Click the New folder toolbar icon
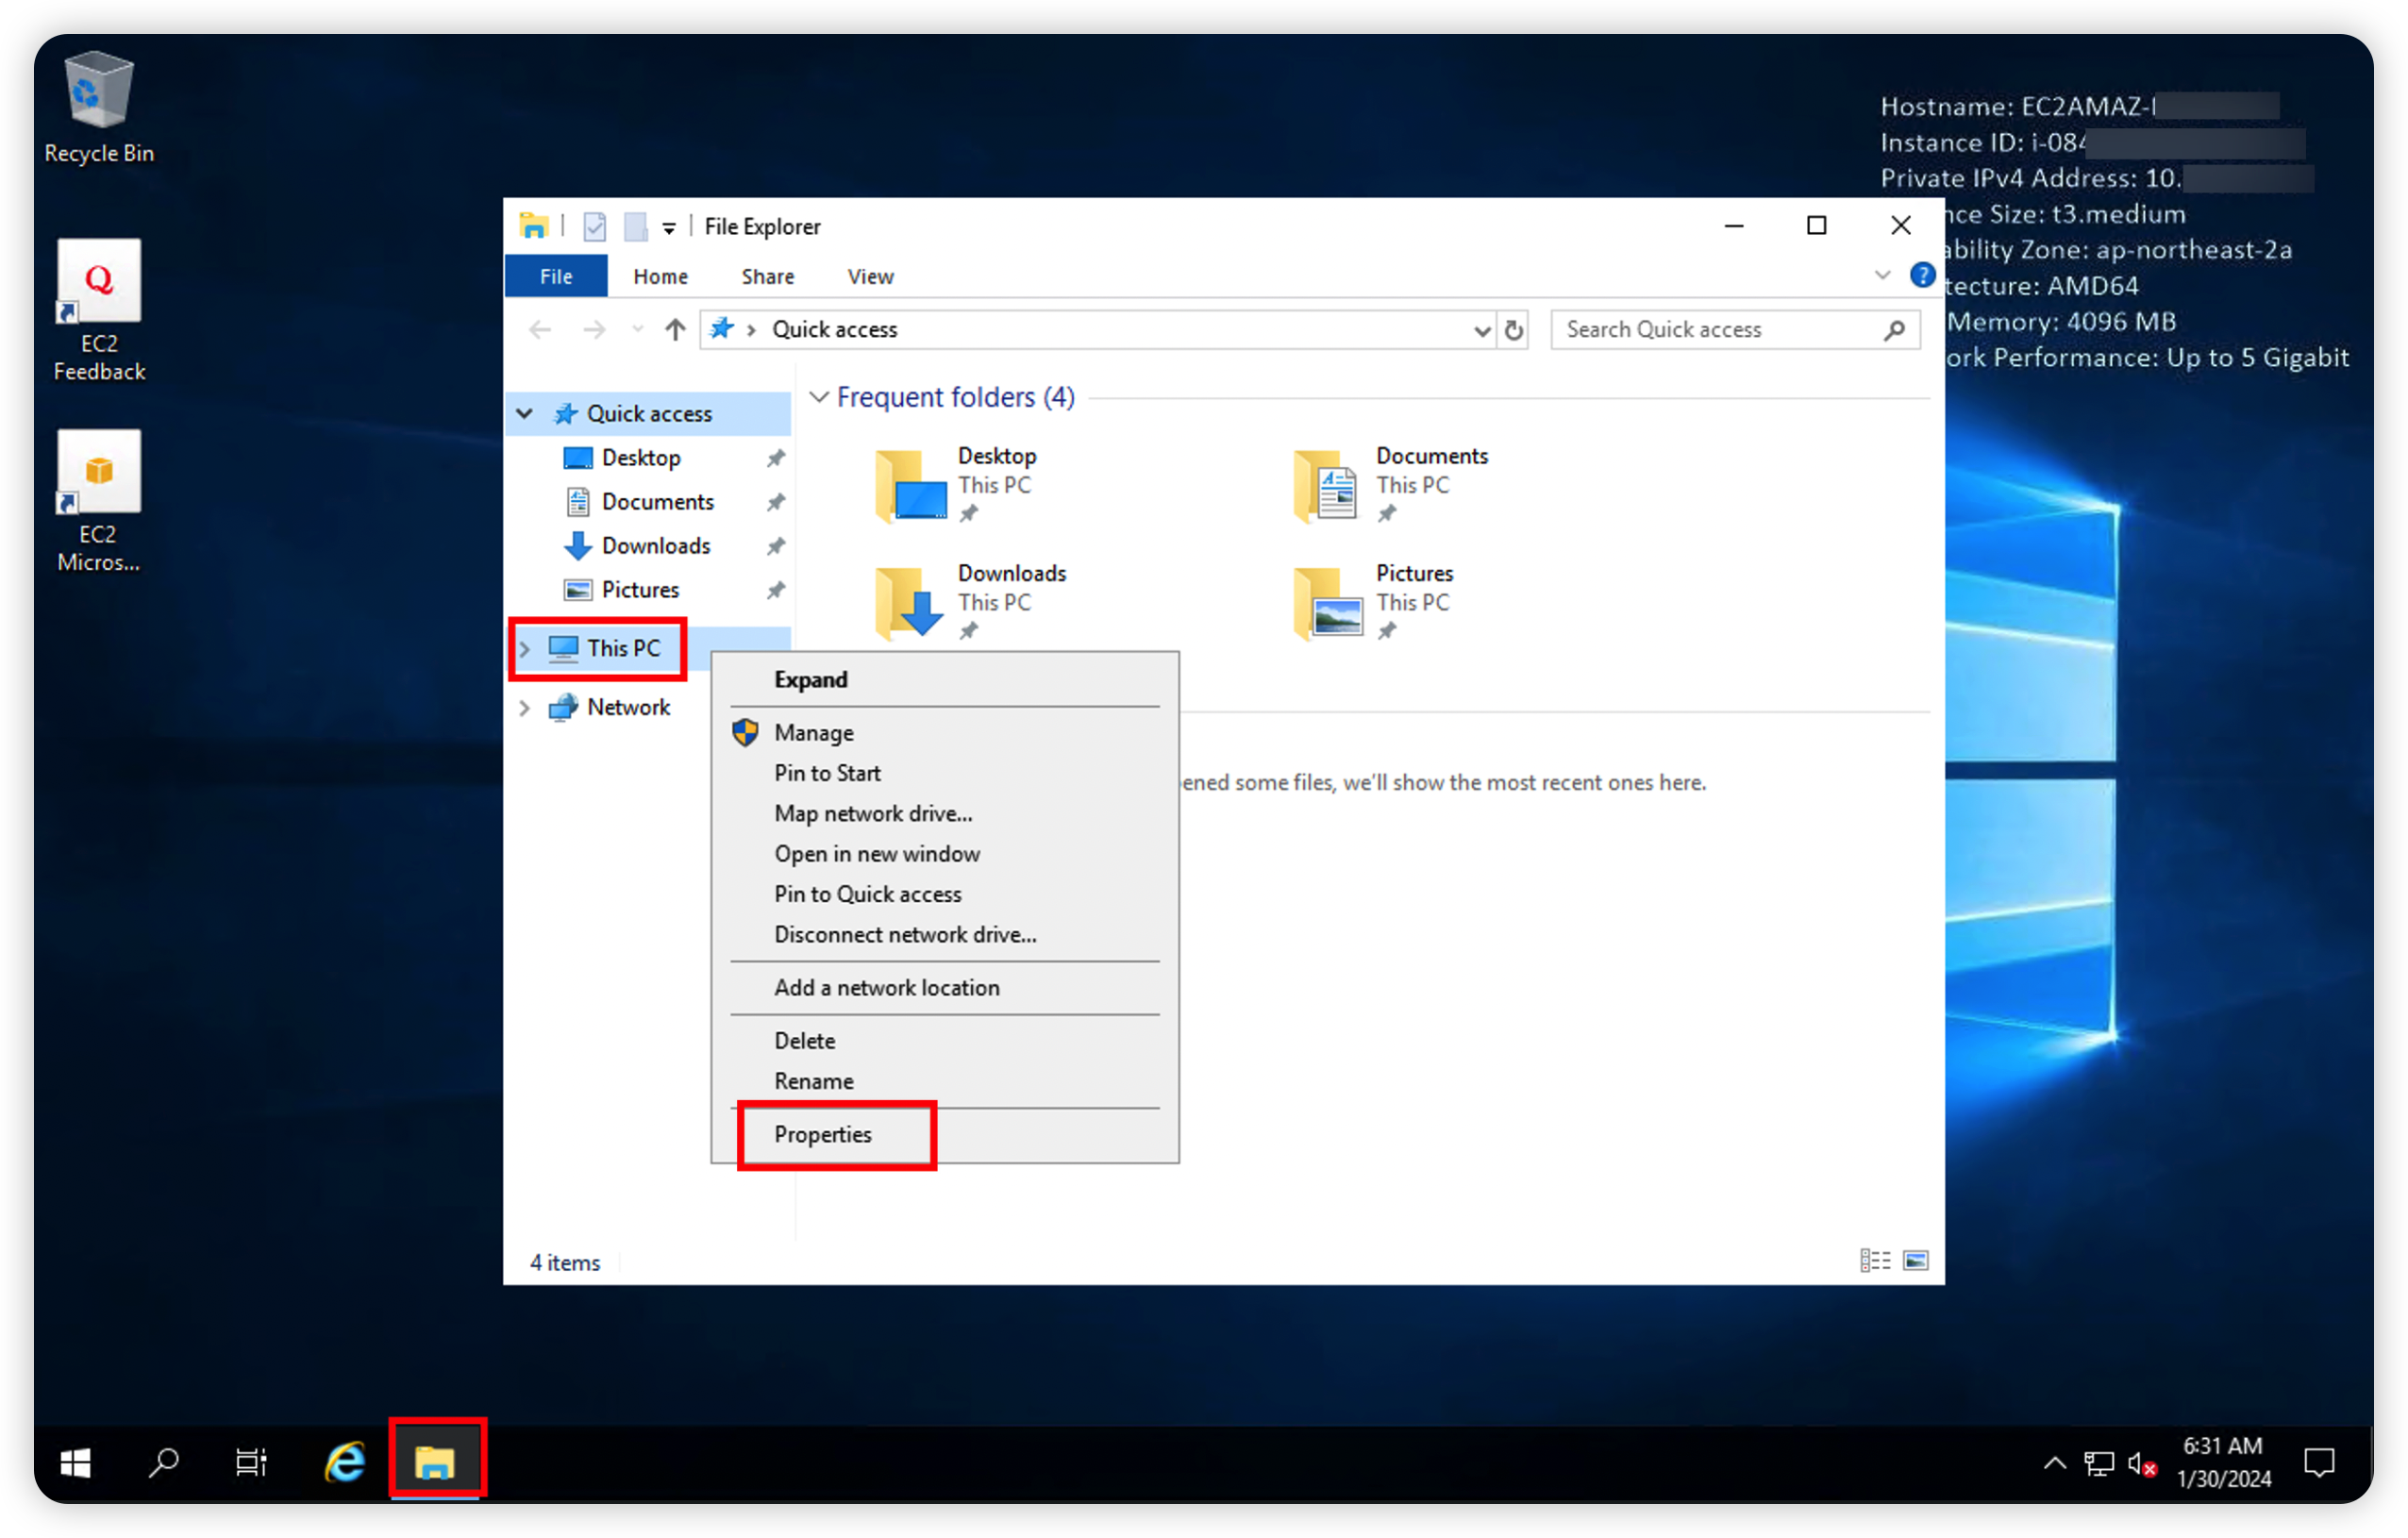Image resolution: width=2408 pixels, height=1538 pixels. (635, 227)
